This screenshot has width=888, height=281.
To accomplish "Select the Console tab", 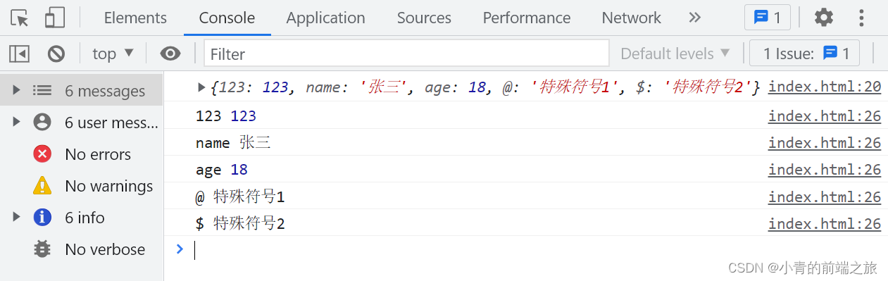I will [227, 18].
